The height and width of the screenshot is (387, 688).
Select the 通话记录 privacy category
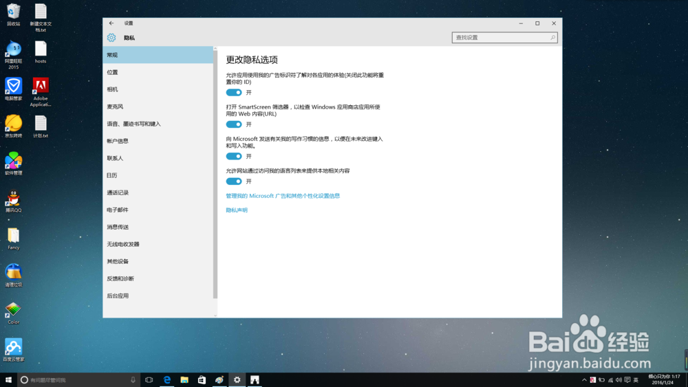[x=158, y=193]
